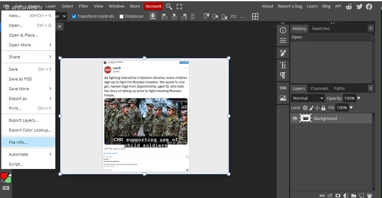This screenshot has width=382, height=198.
Task: Align bottom edges of layers
Action: (224, 16)
